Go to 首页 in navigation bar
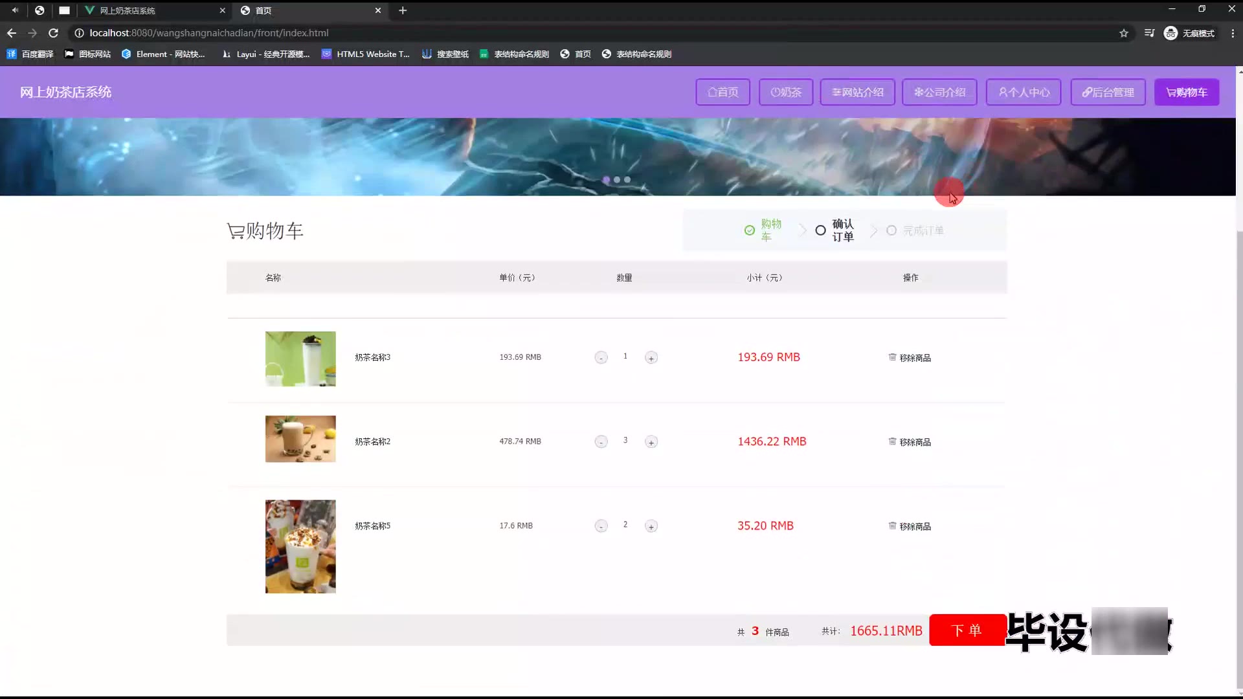The image size is (1243, 699). (x=722, y=92)
